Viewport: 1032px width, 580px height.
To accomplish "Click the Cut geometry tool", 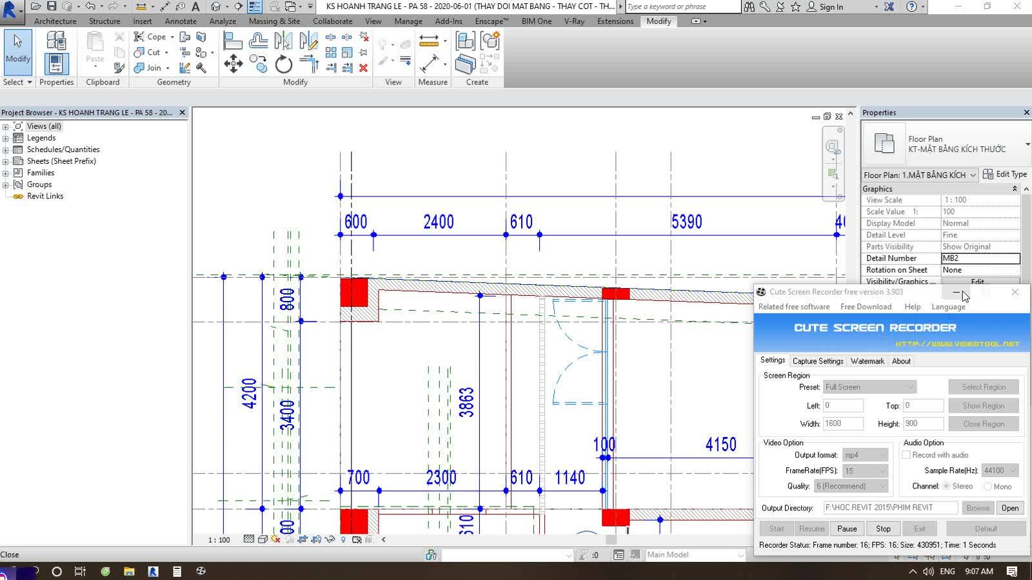I will pyautogui.click(x=148, y=52).
